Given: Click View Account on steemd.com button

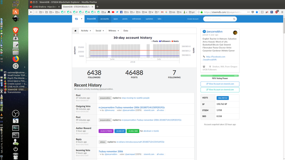Looking at the screenshot, I should 220,90.
